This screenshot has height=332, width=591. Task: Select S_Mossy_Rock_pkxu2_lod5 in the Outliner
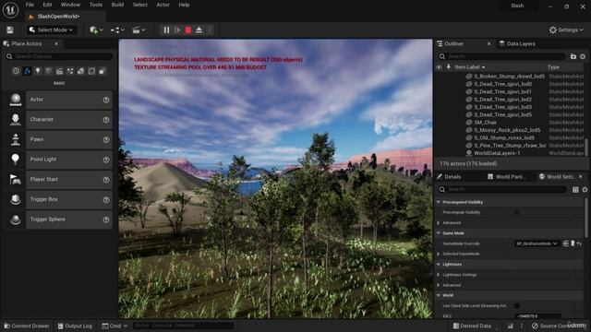507,130
